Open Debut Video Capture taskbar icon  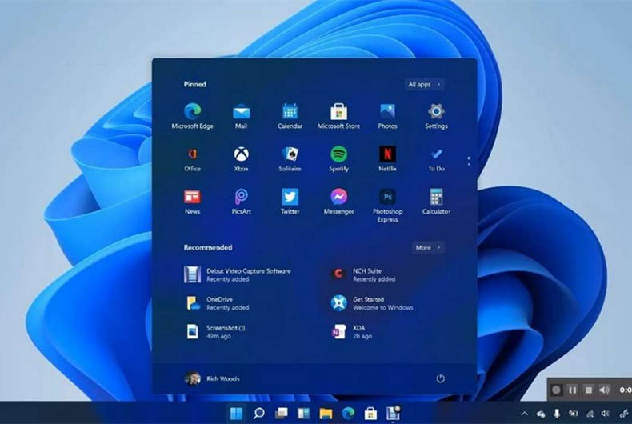[393, 413]
